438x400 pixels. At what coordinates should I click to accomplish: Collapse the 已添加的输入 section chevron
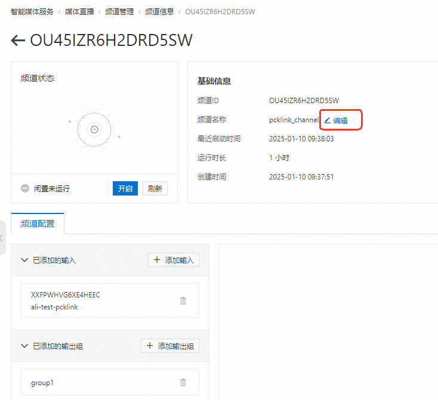(x=24, y=260)
